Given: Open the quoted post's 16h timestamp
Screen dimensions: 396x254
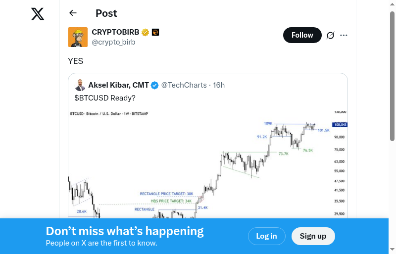Looking at the screenshot, I should point(219,85).
